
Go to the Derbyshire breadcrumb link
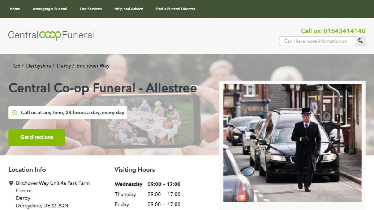click(x=39, y=66)
